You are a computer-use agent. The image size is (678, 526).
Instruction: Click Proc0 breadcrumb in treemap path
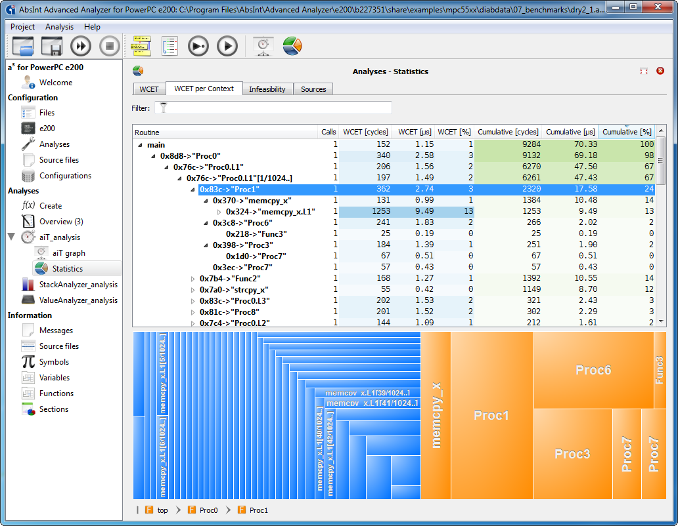tap(203, 510)
